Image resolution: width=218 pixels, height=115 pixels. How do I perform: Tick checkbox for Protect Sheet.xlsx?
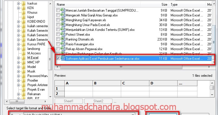[x=58, y=34]
